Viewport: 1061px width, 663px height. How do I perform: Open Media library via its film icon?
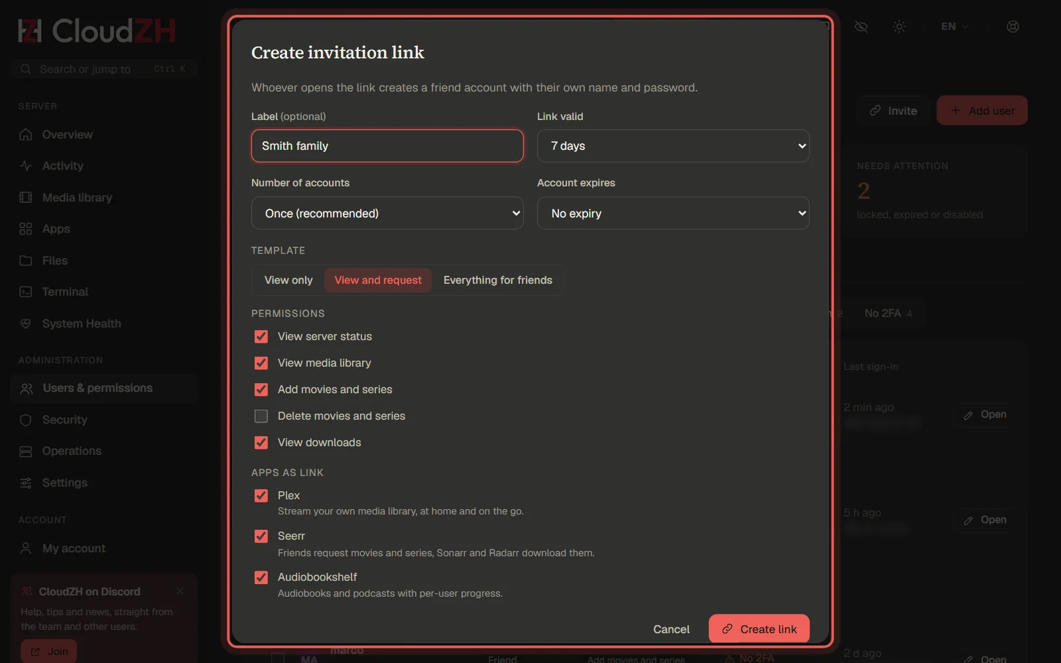[x=26, y=198]
